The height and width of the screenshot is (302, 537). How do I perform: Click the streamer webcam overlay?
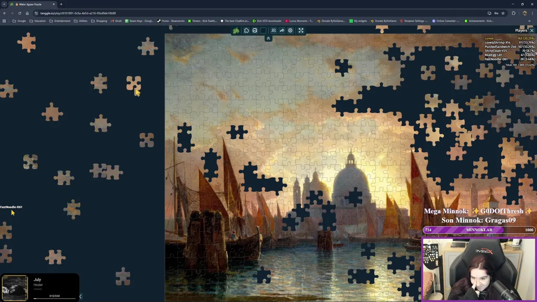click(479, 270)
